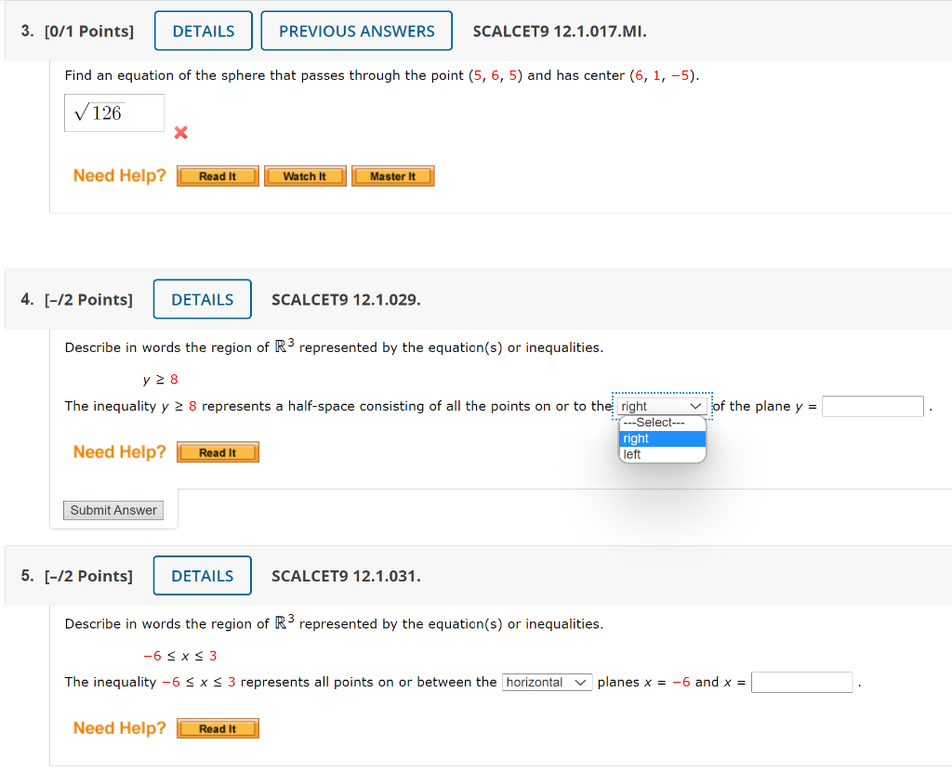
Task: Open DETAILS for problem 4
Action: pos(202,298)
